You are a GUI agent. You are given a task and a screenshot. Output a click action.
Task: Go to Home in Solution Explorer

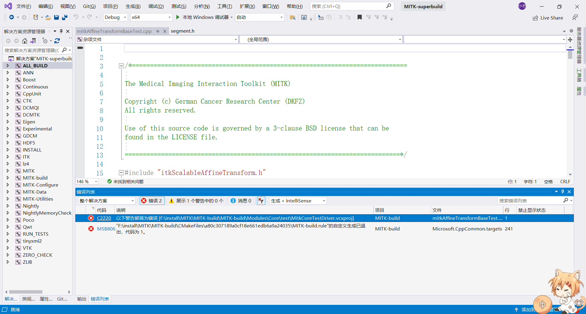[x=25, y=41]
